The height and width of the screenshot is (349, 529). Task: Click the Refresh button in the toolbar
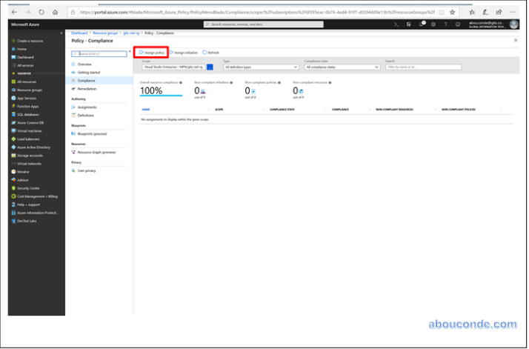pyautogui.click(x=210, y=53)
